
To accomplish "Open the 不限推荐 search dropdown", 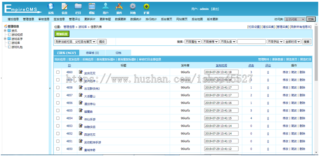I will [x=211, y=42].
